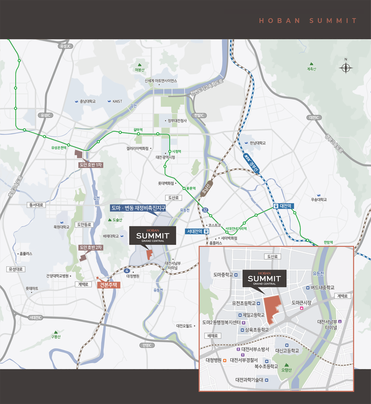Click the 매봉산 mountain triangle icon
Viewport: 371px width, 404px height.
coord(139,65)
